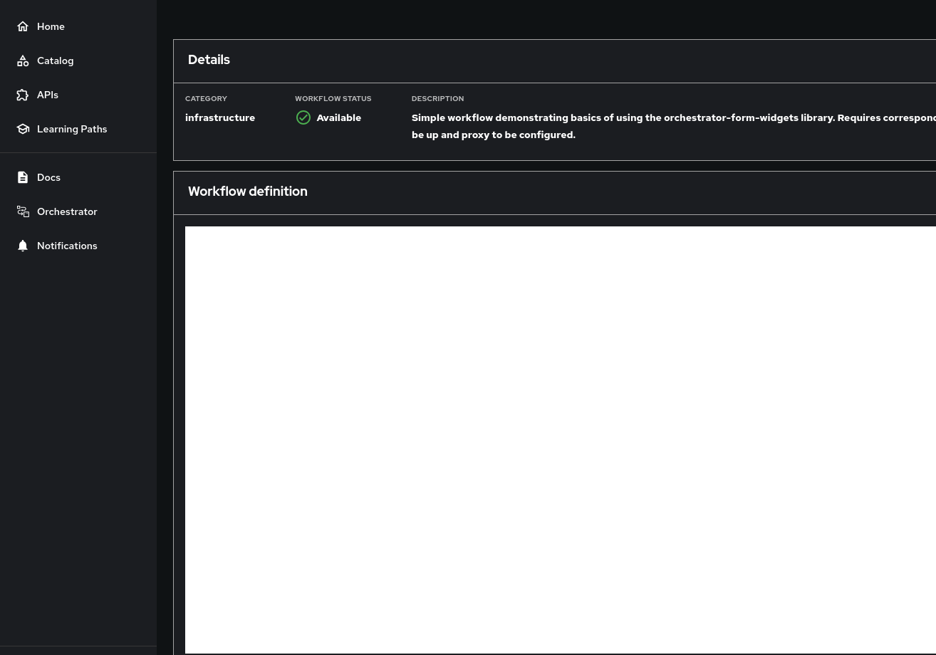The width and height of the screenshot is (936, 655).
Task: Click the DESCRIPTION label
Action: point(437,98)
